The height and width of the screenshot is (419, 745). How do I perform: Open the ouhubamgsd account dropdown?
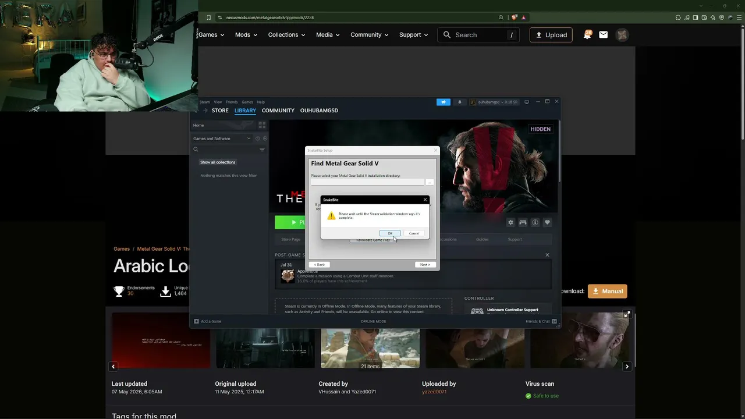(494, 102)
